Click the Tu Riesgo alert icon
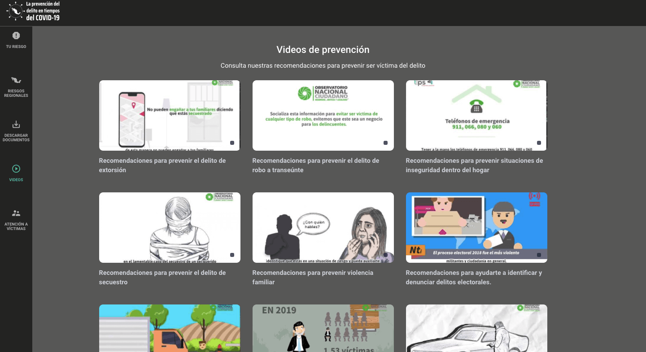The width and height of the screenshot is (646, 352). [16, 35]
